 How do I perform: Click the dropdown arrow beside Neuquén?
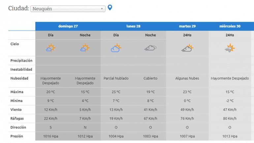(x=102, y=9)
